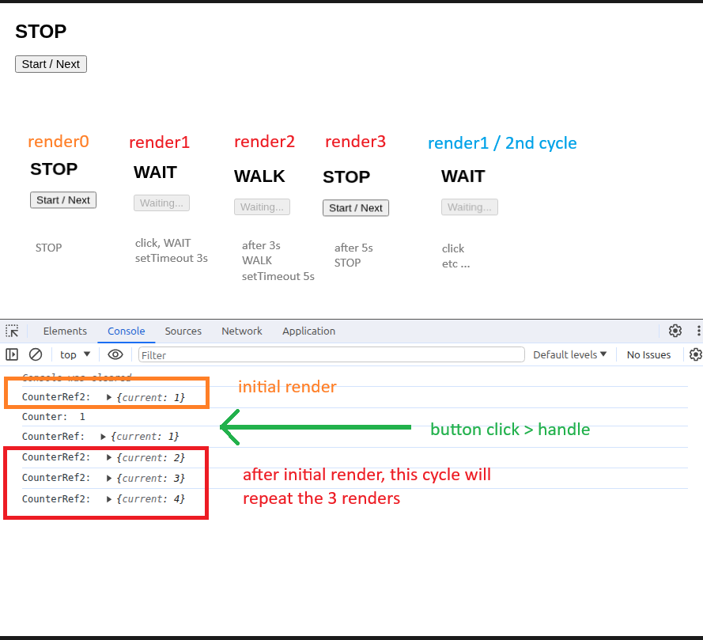
Task: Open console settings gear beside No Issues
Action: click(x=695, y=354)
